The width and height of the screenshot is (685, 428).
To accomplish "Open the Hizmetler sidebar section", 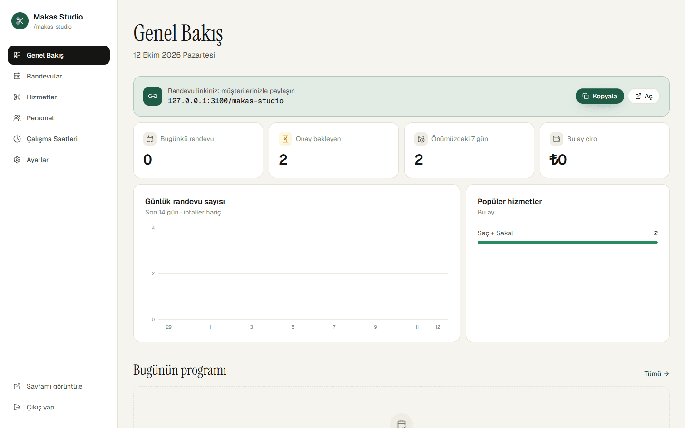I will (x=59, y=97).
